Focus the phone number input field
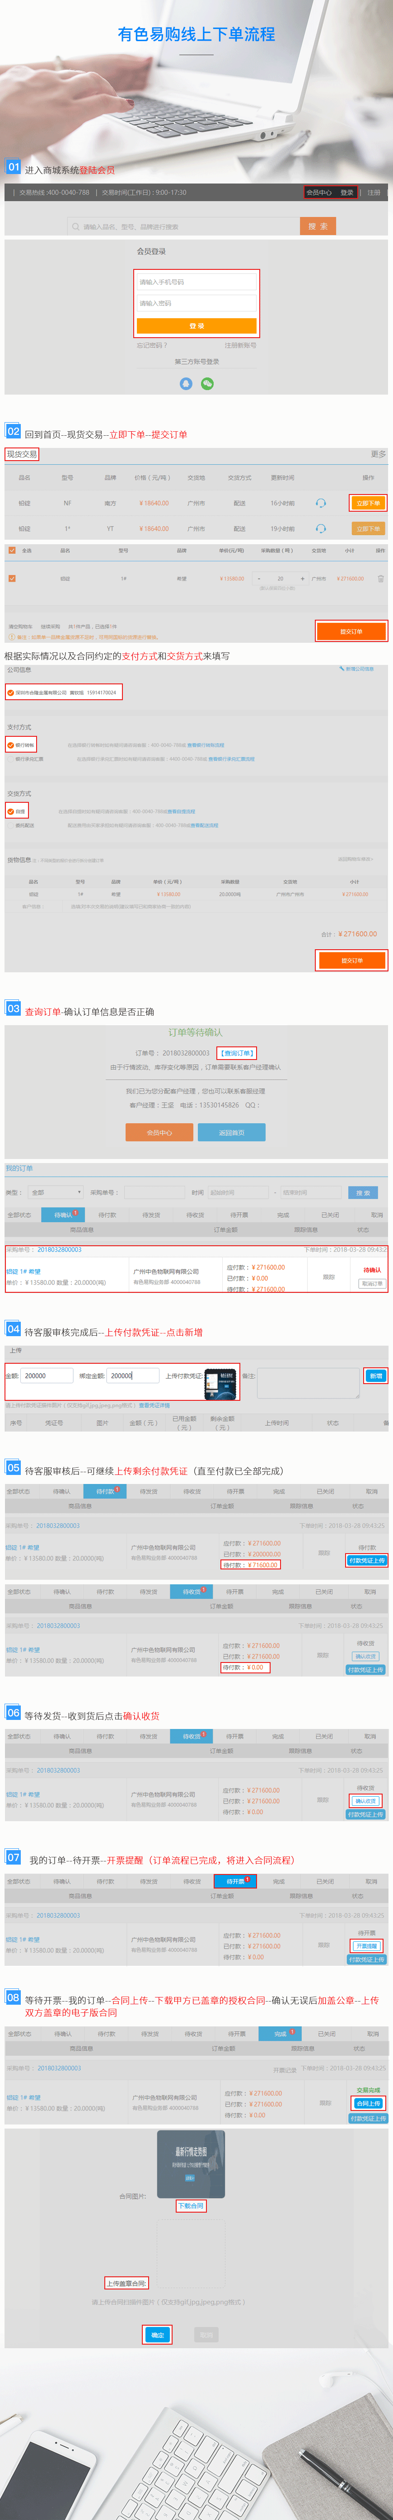Image resolution: width=393 pixels, height=2520 pixels. [x=196, y=282]
